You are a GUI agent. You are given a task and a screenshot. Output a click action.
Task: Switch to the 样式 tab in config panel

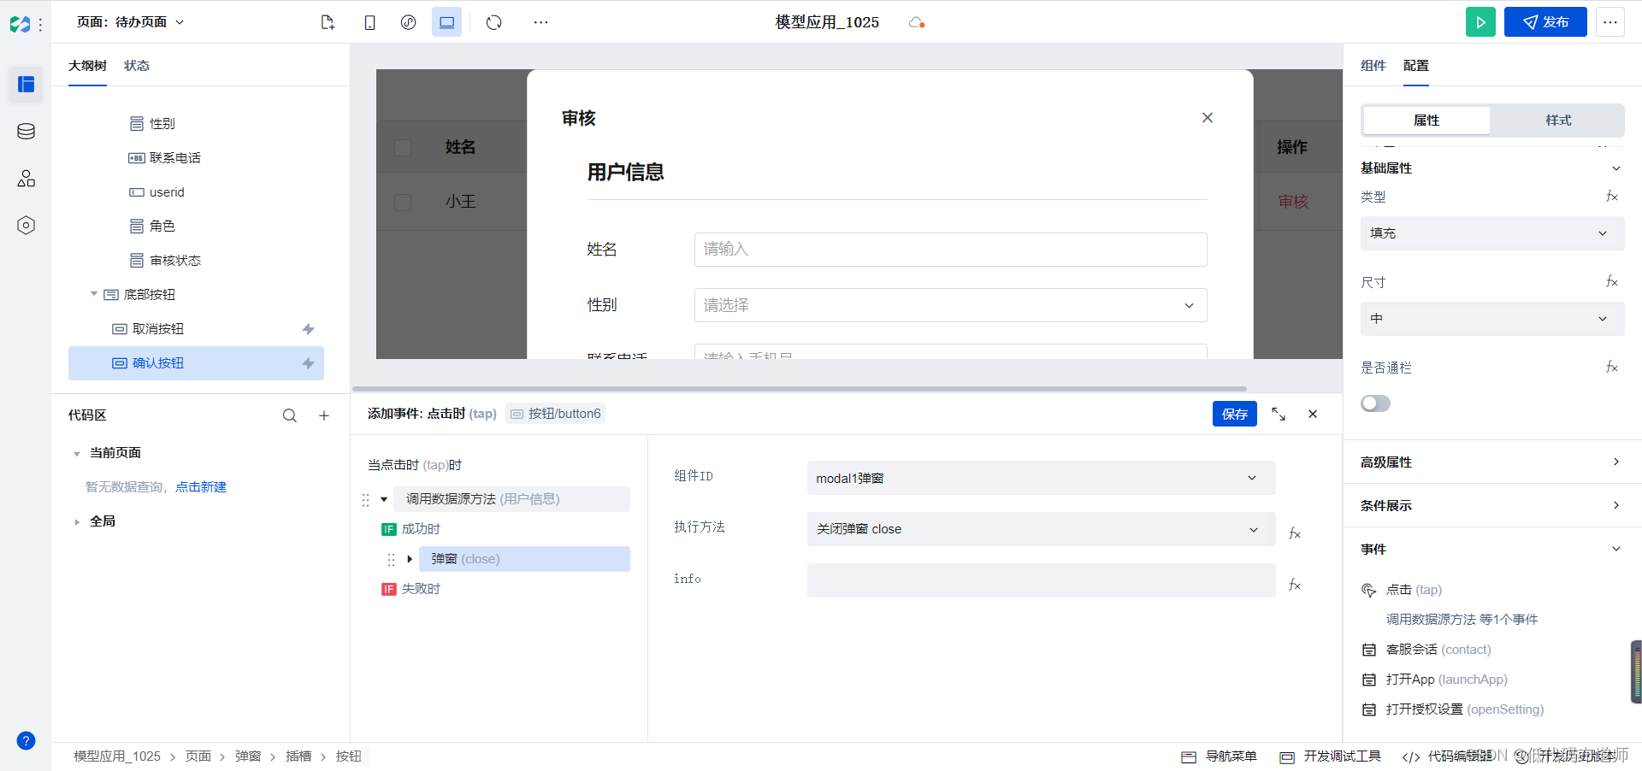click(1556, 120)
